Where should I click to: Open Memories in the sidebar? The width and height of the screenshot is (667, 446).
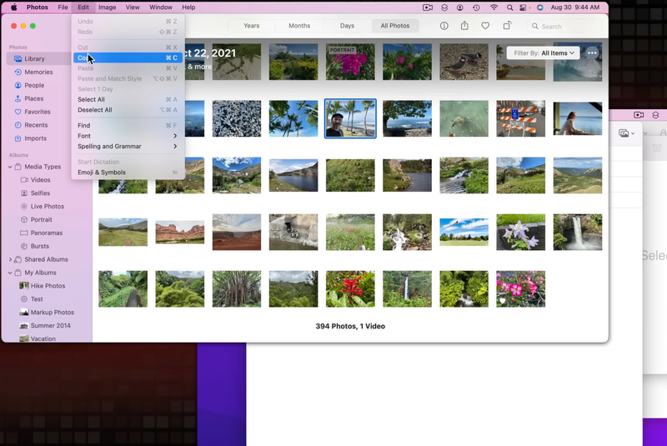click(38, 72)
